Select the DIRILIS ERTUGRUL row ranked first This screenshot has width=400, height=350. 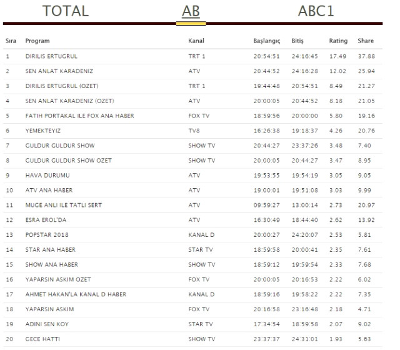coord(192,56)
